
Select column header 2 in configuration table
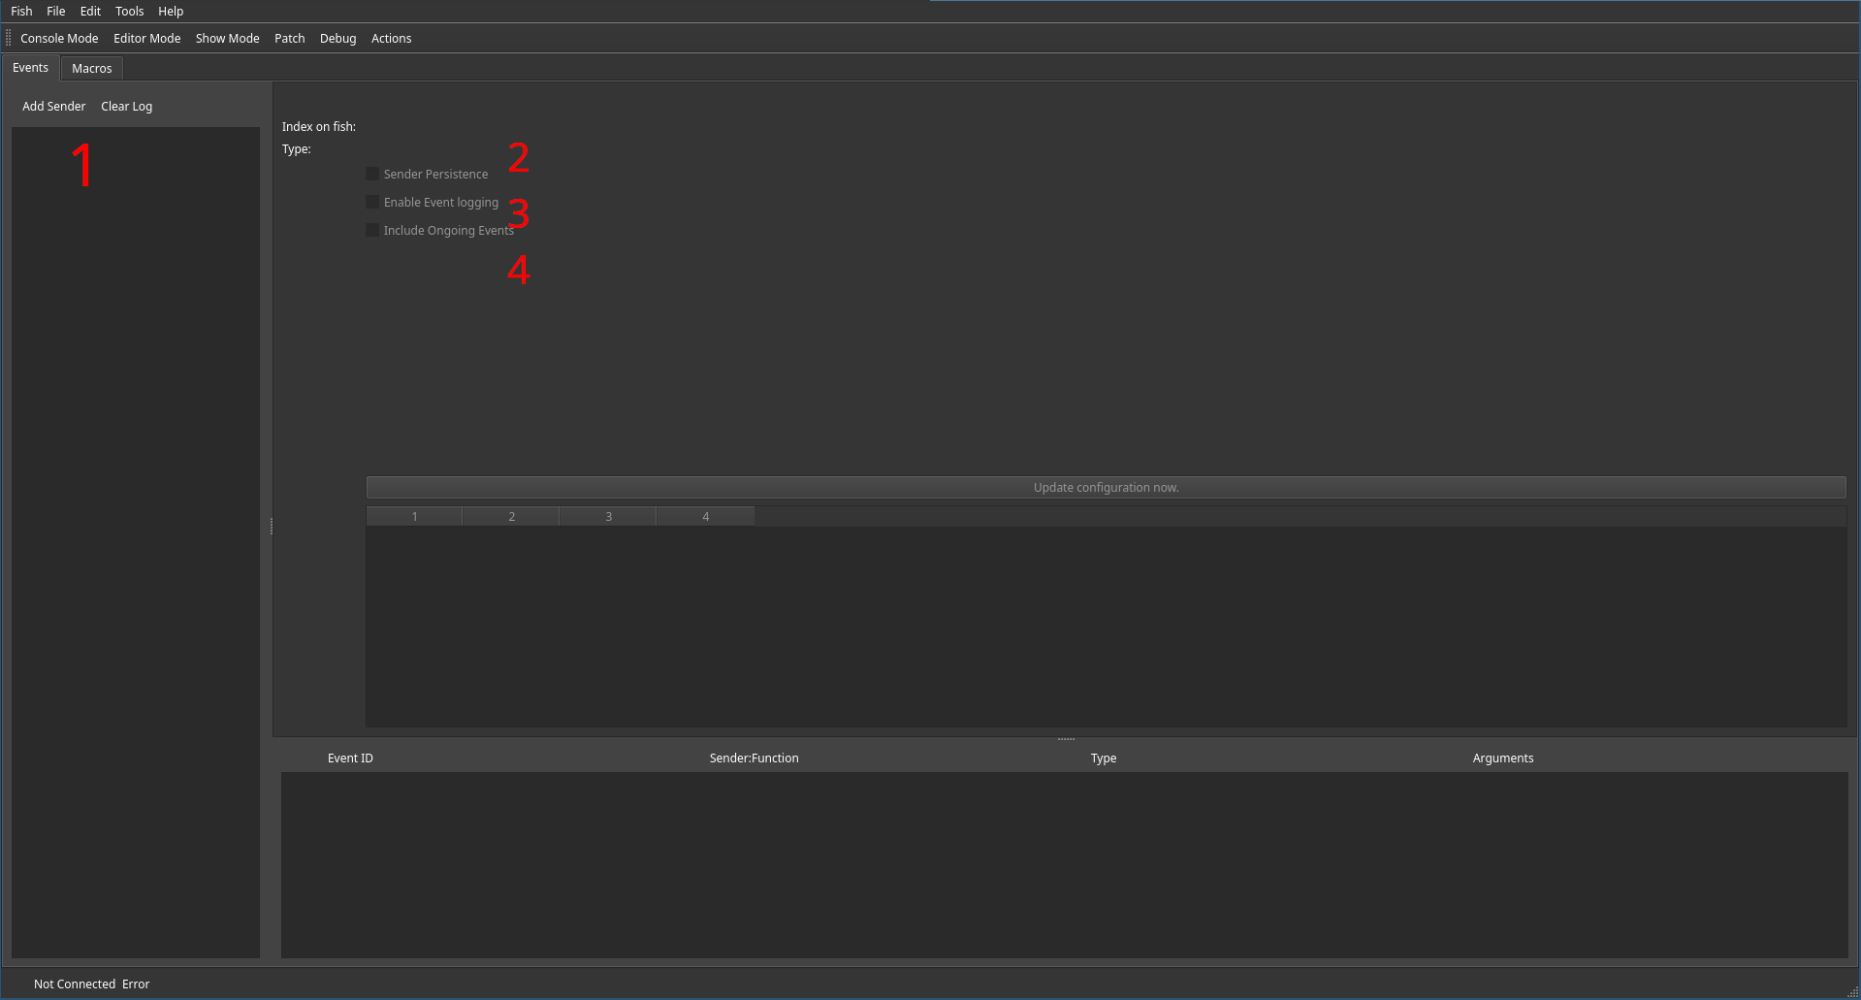coord(511,515)
